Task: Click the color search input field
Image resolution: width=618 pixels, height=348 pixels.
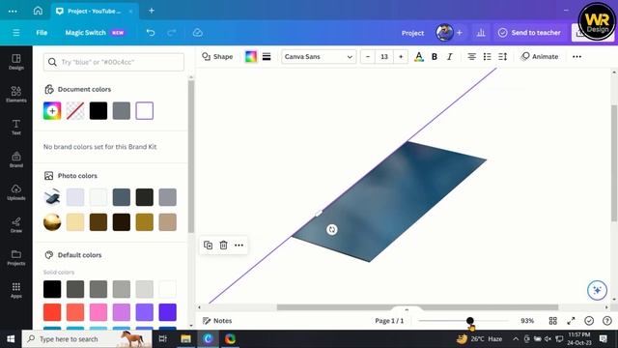Action: coord(114,62)
